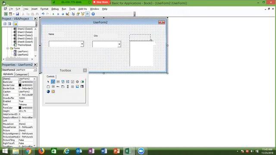Select UserForm1 in the project tree
This screenshot has width=276, height=155.
[x=23, y=52]
